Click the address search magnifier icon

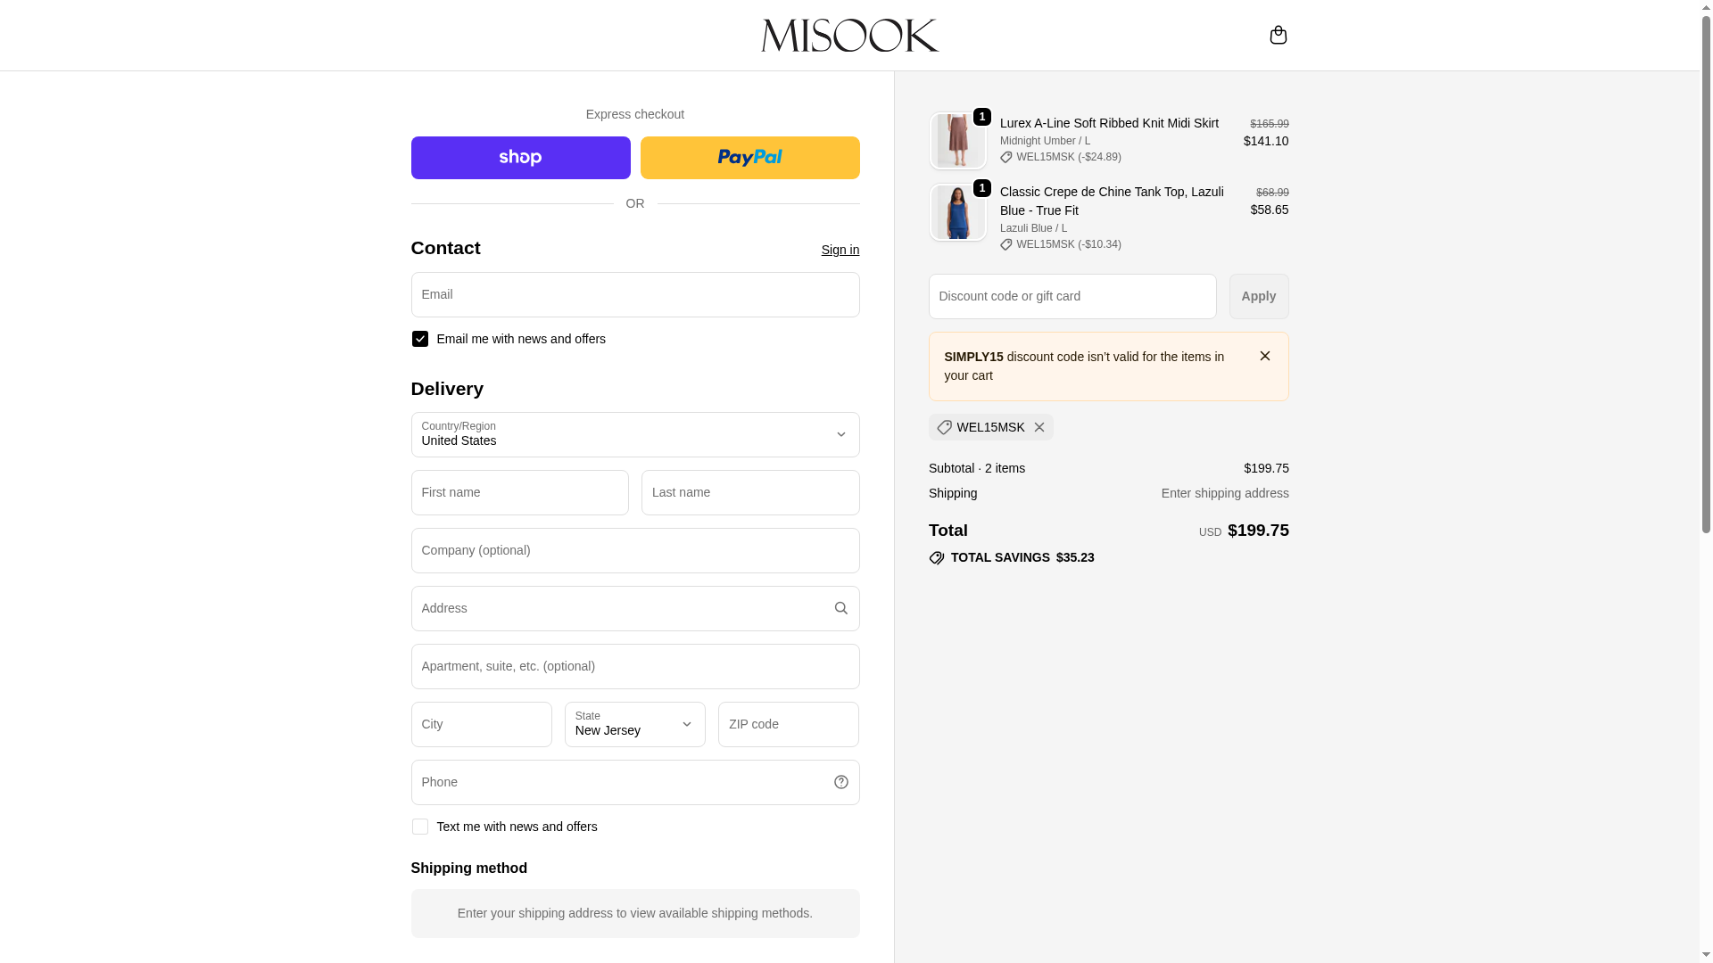point(840,608)
